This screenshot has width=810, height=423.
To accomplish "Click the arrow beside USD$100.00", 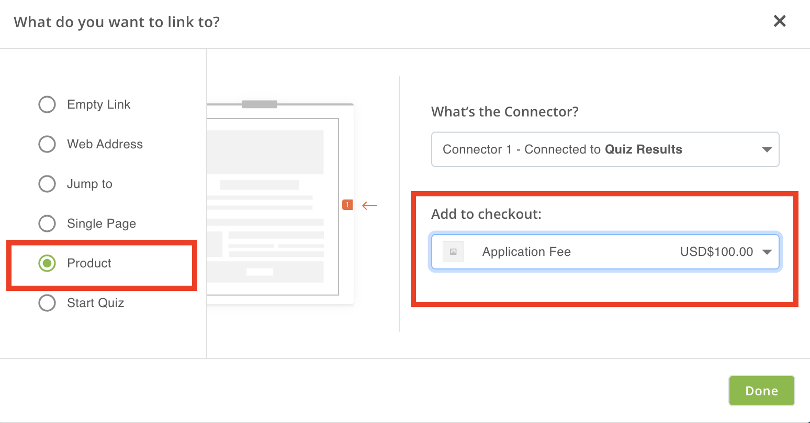I will (x=767, y=252).
